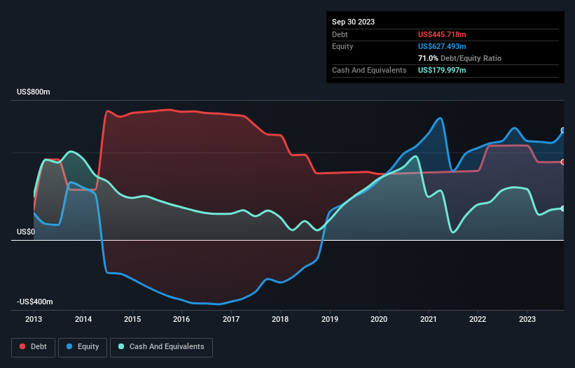Screen dimensions: 575x368
Task: Select the 2014 axis label
Action: [83, 319]
